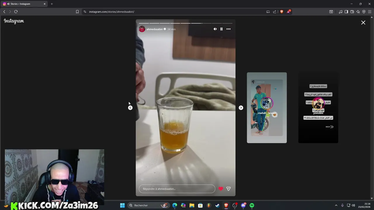The height and width of the screenshot is (210, 374).
Task: Mute the story audio
Action: click(215, 29)
